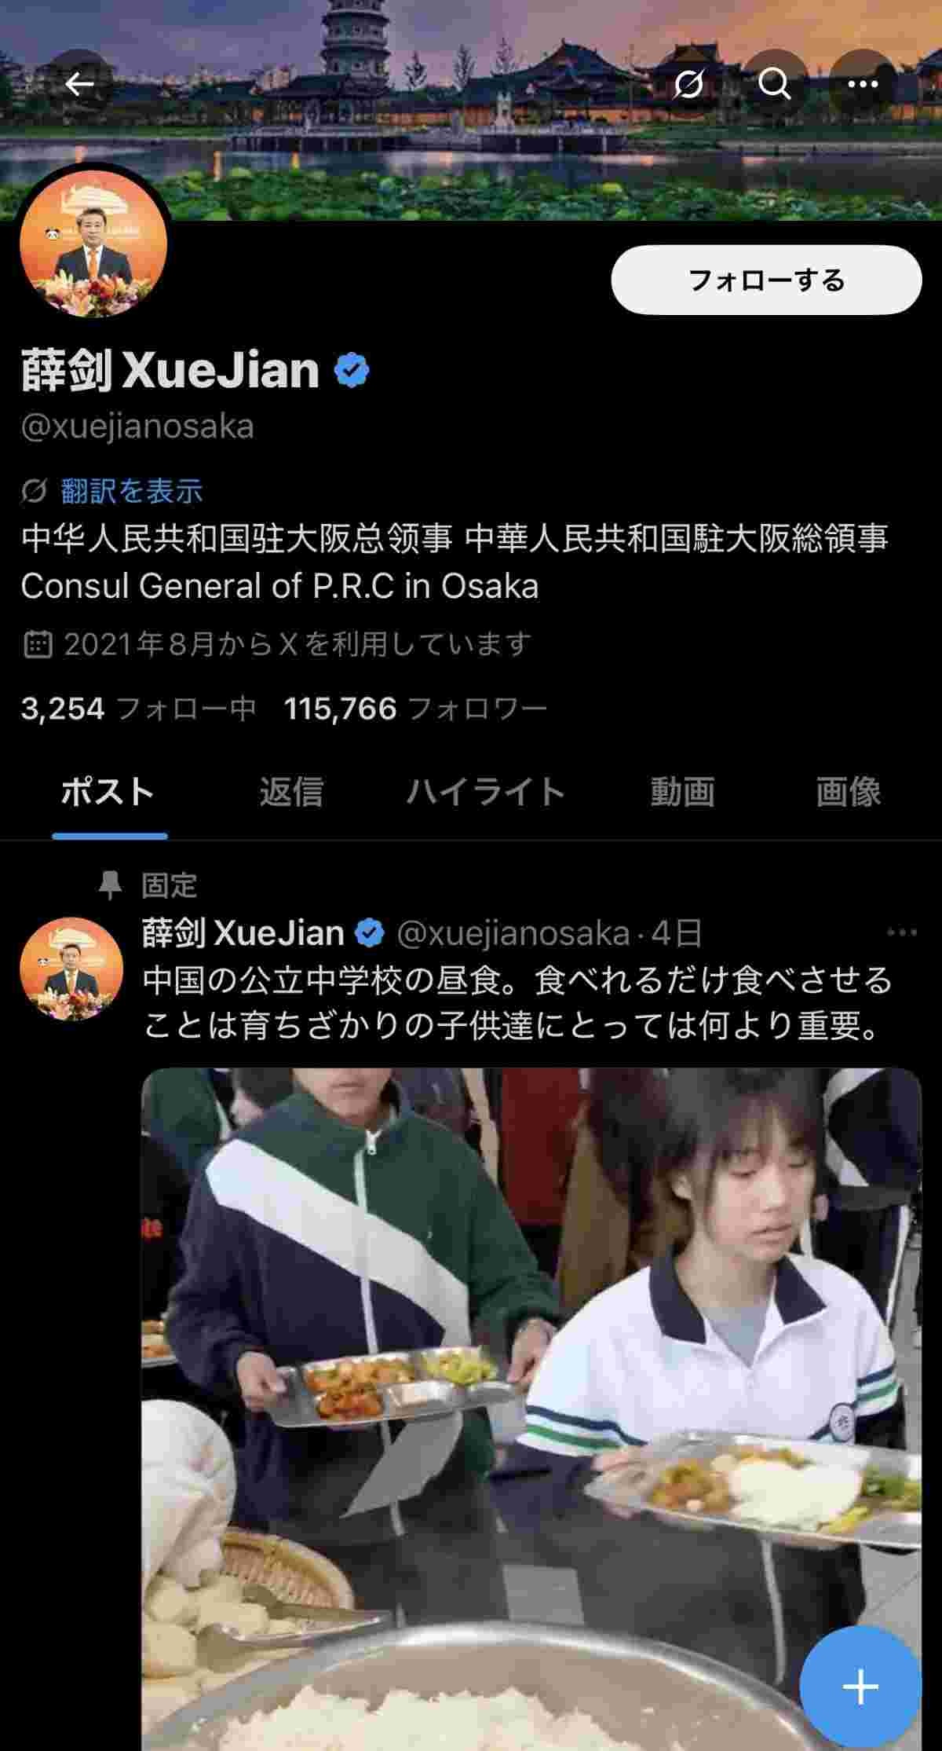Image resolution: width=942 pixels, height=1751 pixels.
Task: Open the Grok icon in header
Action: (688, 83)
